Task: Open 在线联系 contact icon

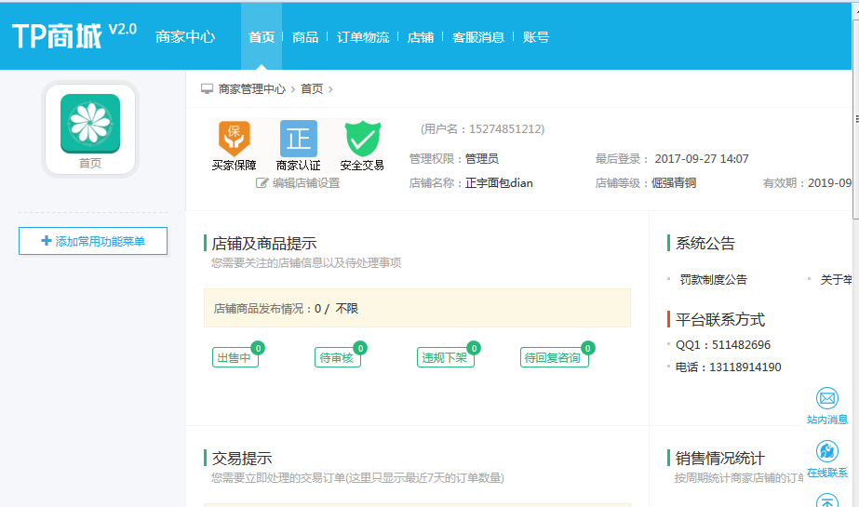Action: [826, 452]
